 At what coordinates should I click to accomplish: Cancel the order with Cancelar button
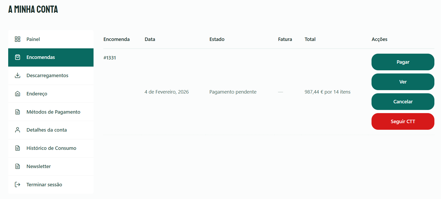pyautogui.click(x=403, y=102)
